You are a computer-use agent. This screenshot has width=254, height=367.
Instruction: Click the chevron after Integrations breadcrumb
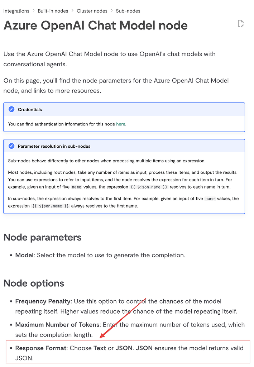point(34,11)
